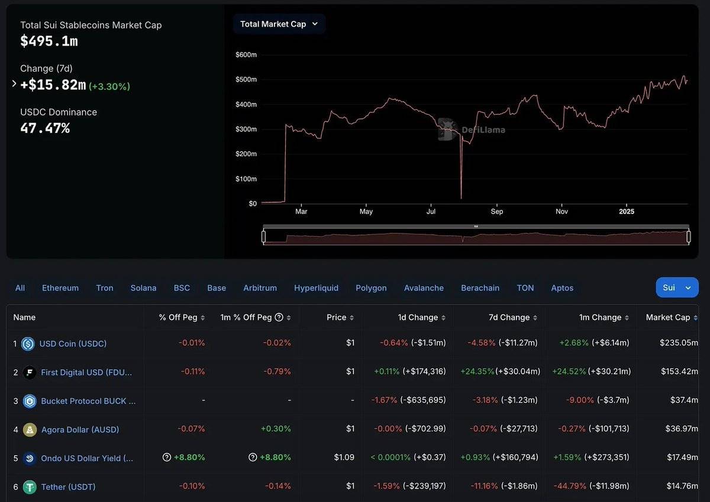
Task: Click the help icon beside 1m % Off Peg
Action: (x=279, y=318)
